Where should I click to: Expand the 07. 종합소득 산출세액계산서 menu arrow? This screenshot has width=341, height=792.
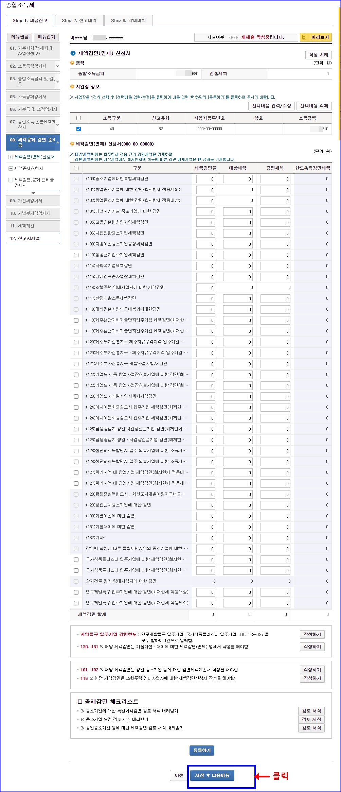(57, 124)
